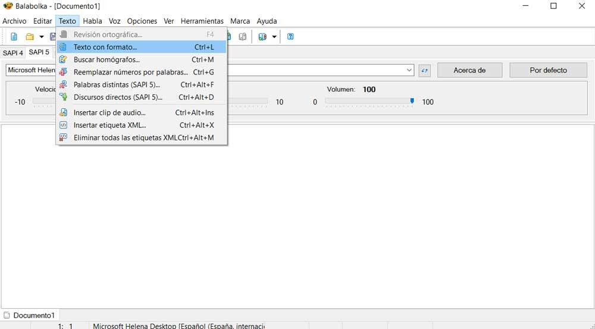
Task: Open the Herramientas menu
Action: (x=202, y=21)
